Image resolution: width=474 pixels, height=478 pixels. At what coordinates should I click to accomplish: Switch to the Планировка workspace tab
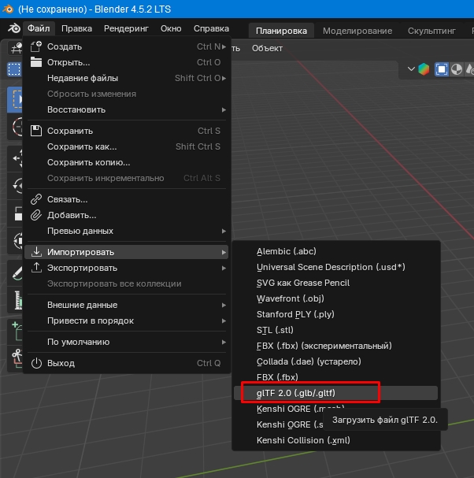(281, 31)
